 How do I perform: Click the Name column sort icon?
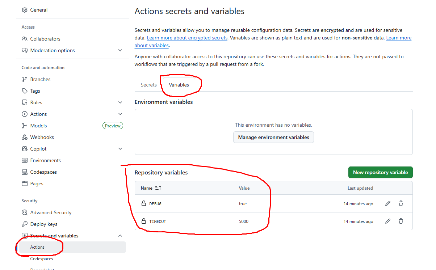click(158, 188)
